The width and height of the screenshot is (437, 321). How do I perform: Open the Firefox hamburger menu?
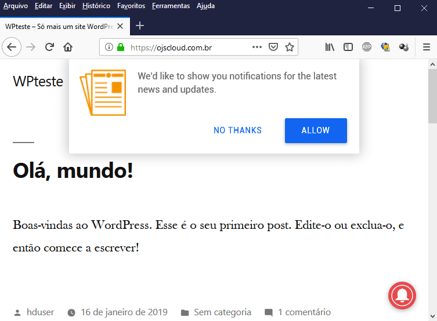tap(427, 48)
